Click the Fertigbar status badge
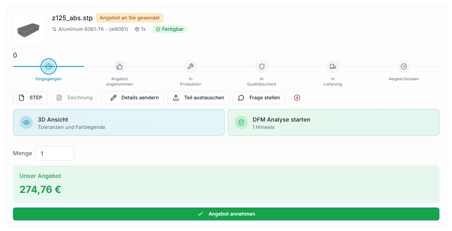Viewport: 452px width, 231px height. [169, 29]
